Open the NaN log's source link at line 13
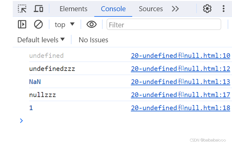Image resolution: width=232 pixels, height=144 pixels. 180,82
